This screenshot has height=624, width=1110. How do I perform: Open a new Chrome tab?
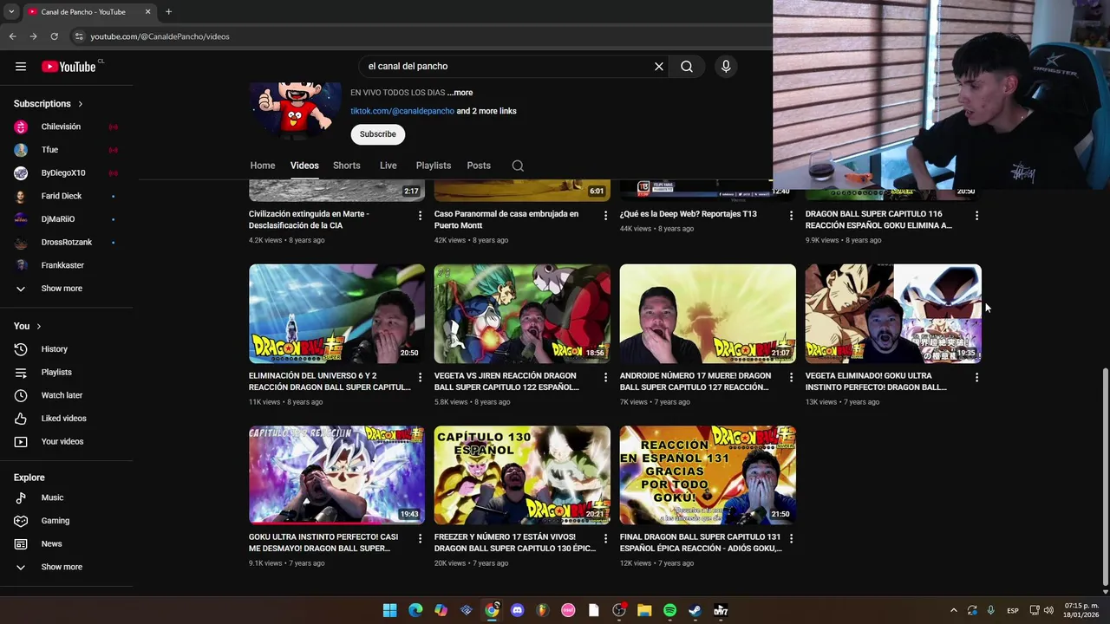coord(168,11)
